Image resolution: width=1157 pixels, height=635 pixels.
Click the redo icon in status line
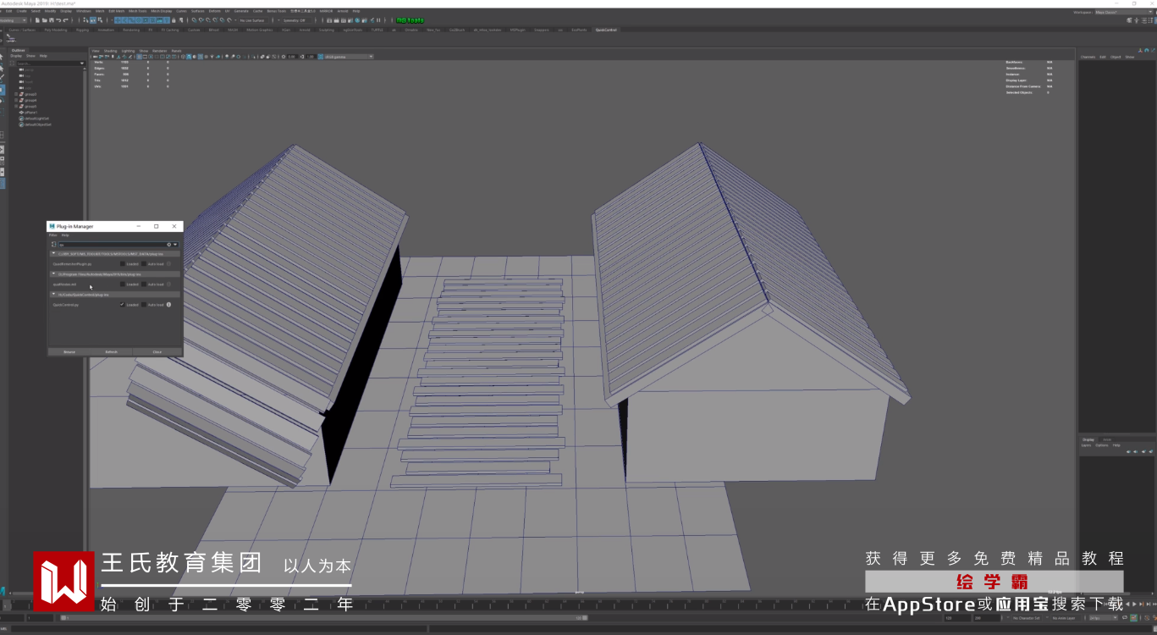click(x=64, y=20)
